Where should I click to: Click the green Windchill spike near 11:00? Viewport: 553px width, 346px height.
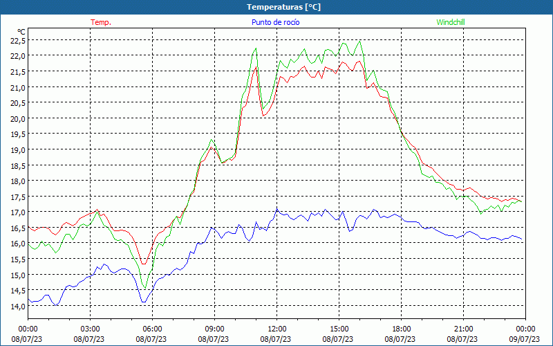point(256,48)
